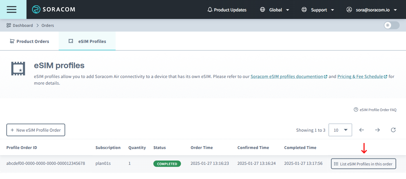The height and width of the screenshot is (179, 406).
Task: Change the rows-per-page dropdown from 10
Action: (340, 130)
